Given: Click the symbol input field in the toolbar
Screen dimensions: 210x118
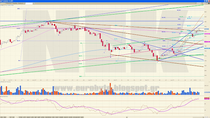Looking at the screenshot, I should (x=29, y=3).
